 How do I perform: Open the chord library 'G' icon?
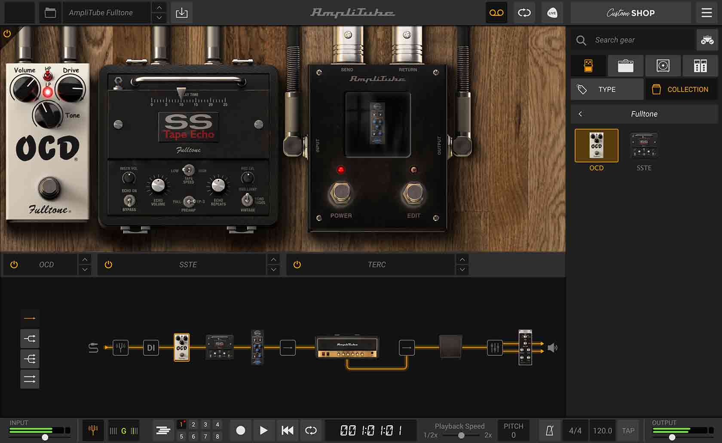click(x=124, y=430)
